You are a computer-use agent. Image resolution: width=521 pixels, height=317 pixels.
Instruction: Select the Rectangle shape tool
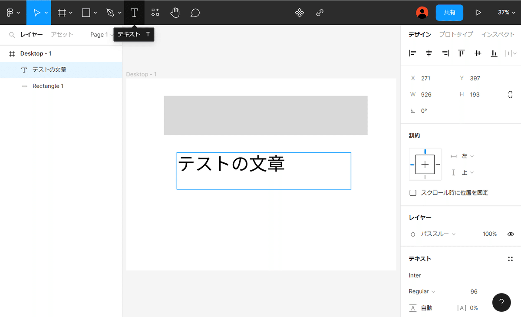tap(86, 13)
